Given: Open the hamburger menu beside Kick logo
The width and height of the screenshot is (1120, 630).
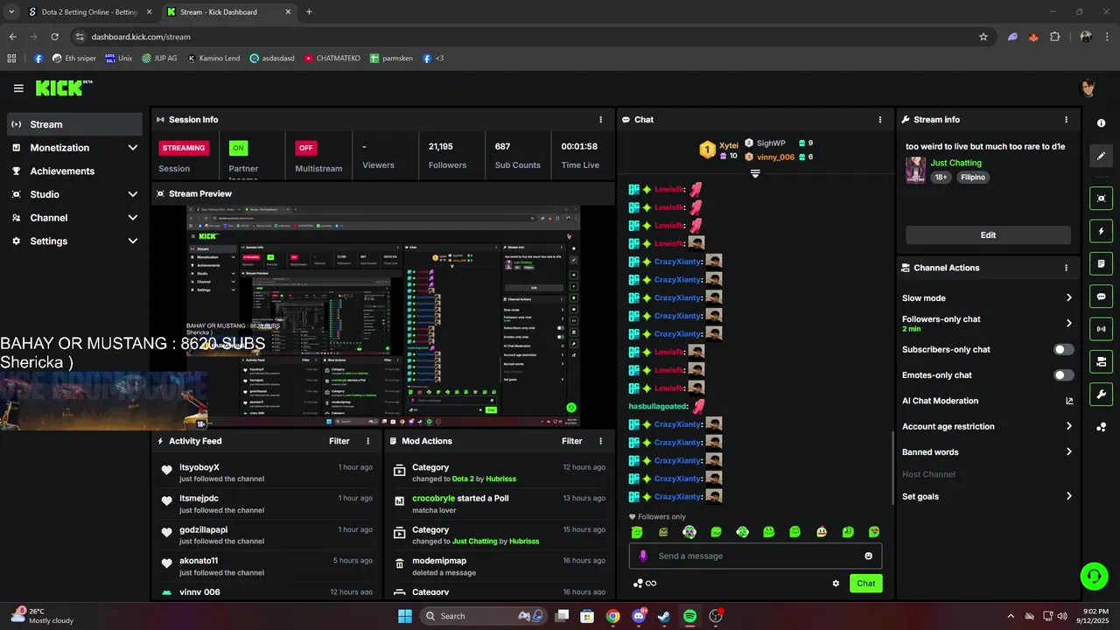Looking at the screenshot, I should 18,88.
